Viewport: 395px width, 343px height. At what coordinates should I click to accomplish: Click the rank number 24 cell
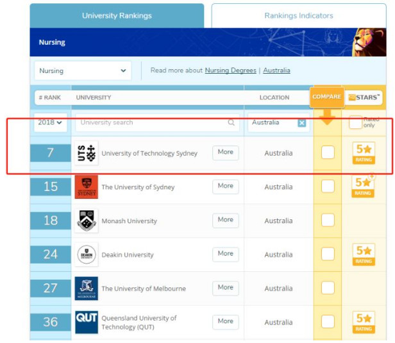[x=51, y=255]
